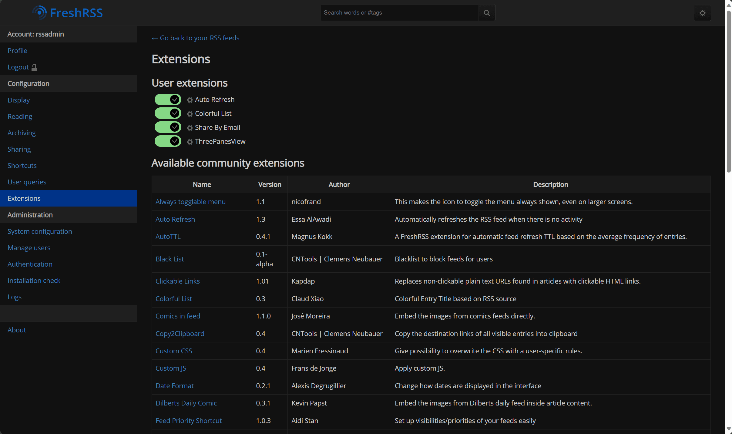Screen dimensions: 732x434
Task: Turn off the Colorful List toggle
Action: [168, 113]
